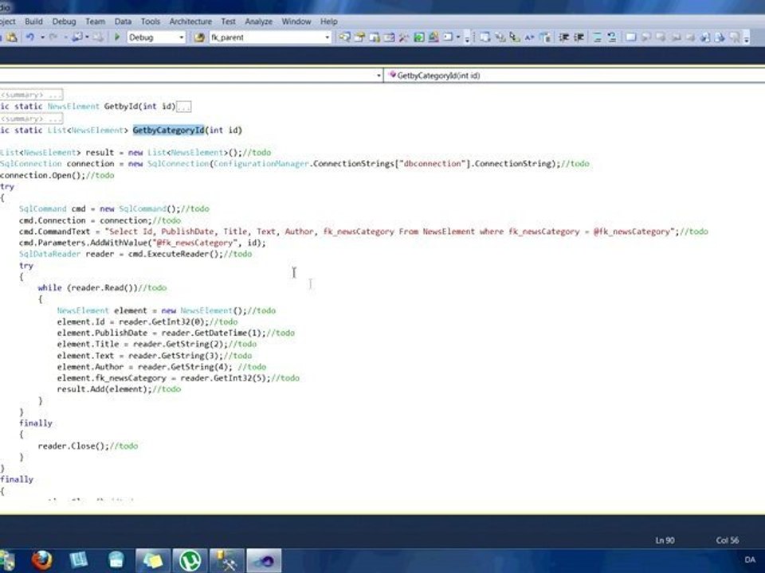Screen dimensions: 765x573
Task: Open the Analyze menu
Action: click(258, 21)
